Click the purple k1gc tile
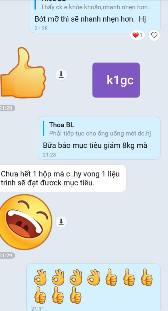Screen dimensions: 168x311 (116, 80)
